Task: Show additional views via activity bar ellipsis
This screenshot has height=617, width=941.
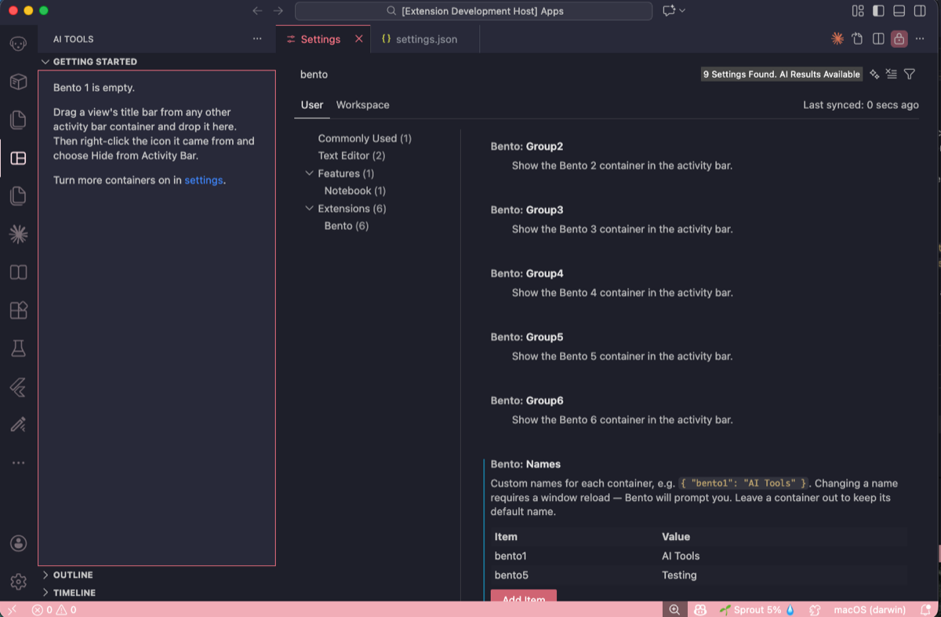Action: pos(18,463)
